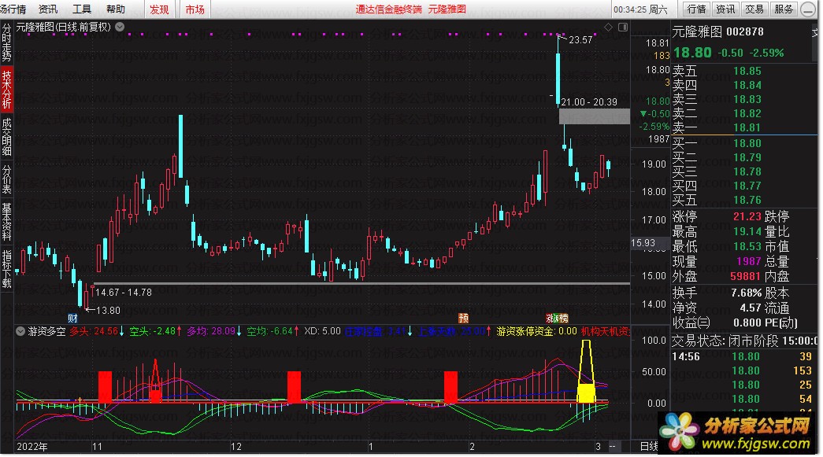Image resolution: width=823 pixels, height=457 pixels.
Task: Select the 卖五 18.85 ask row
Action: pos(744,71)
